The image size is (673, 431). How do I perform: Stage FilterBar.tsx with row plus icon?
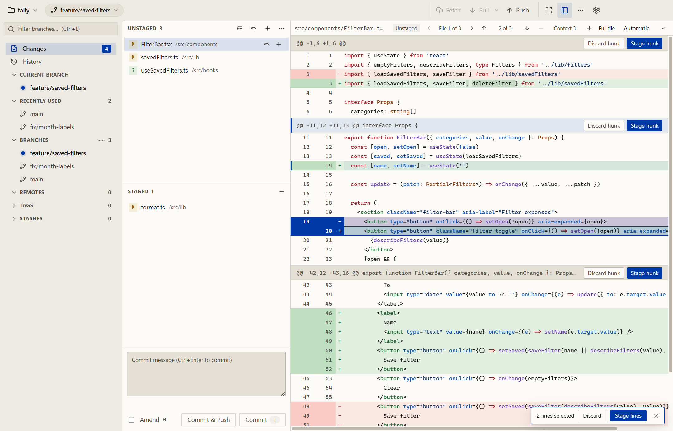(x=279, y=44)
